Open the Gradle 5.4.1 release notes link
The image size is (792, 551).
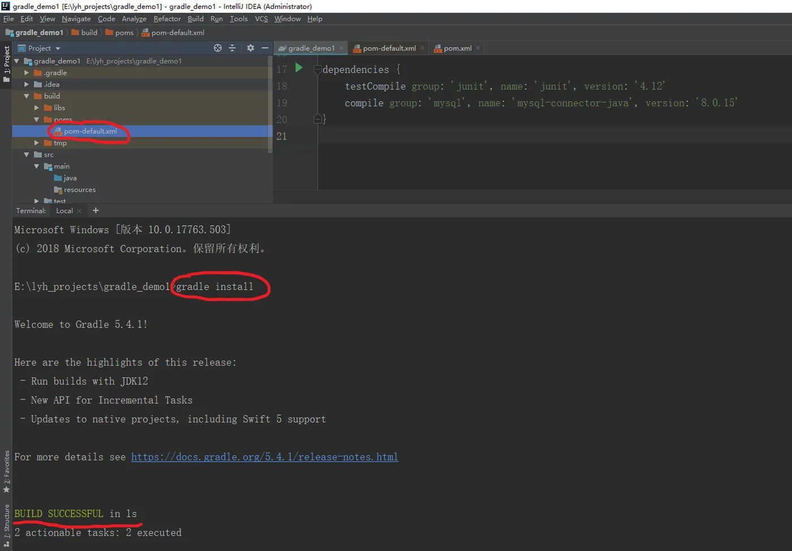[x=265, y=457]
